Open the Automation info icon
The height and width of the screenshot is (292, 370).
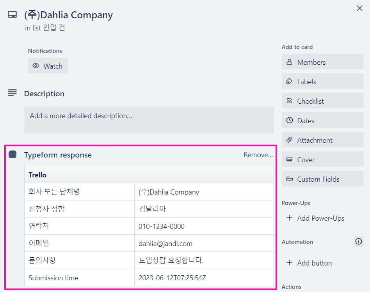coord(358,242)
